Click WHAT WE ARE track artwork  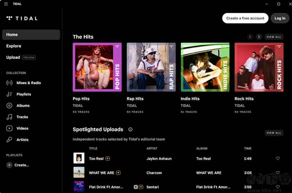point(79,172)
